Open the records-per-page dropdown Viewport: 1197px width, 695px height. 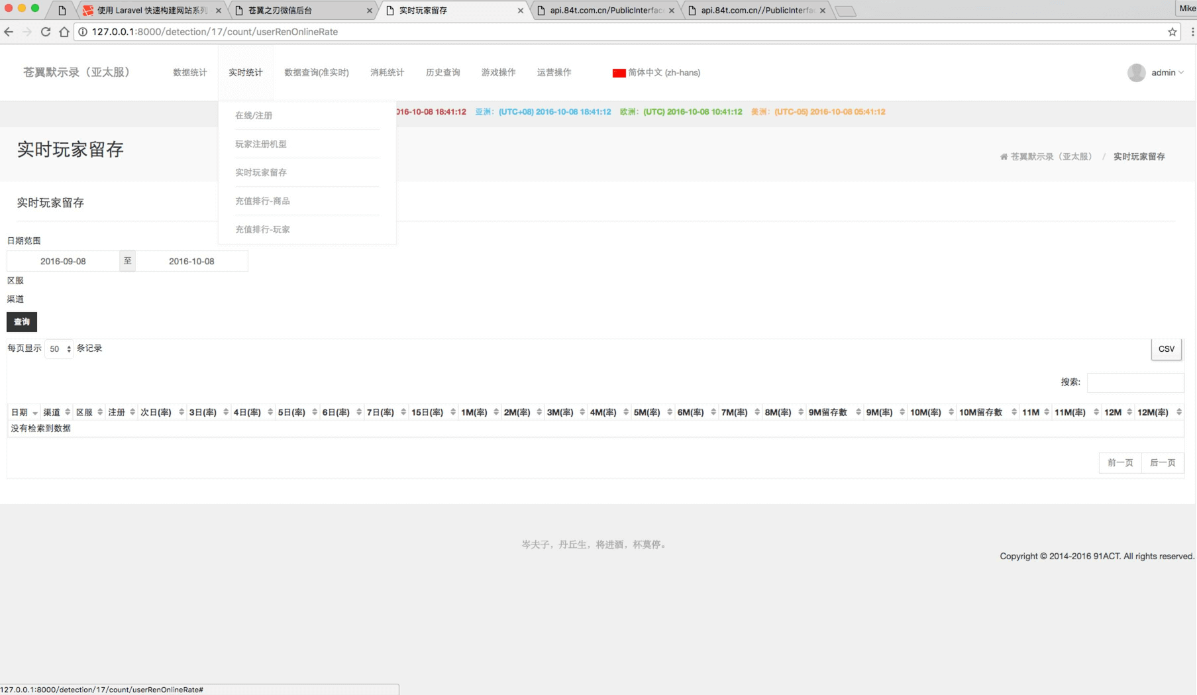tap(59, 349)
